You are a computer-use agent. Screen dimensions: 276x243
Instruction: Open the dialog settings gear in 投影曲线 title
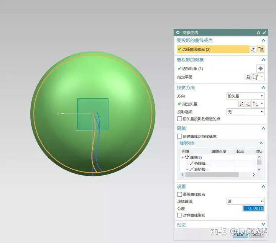(178, 33)
